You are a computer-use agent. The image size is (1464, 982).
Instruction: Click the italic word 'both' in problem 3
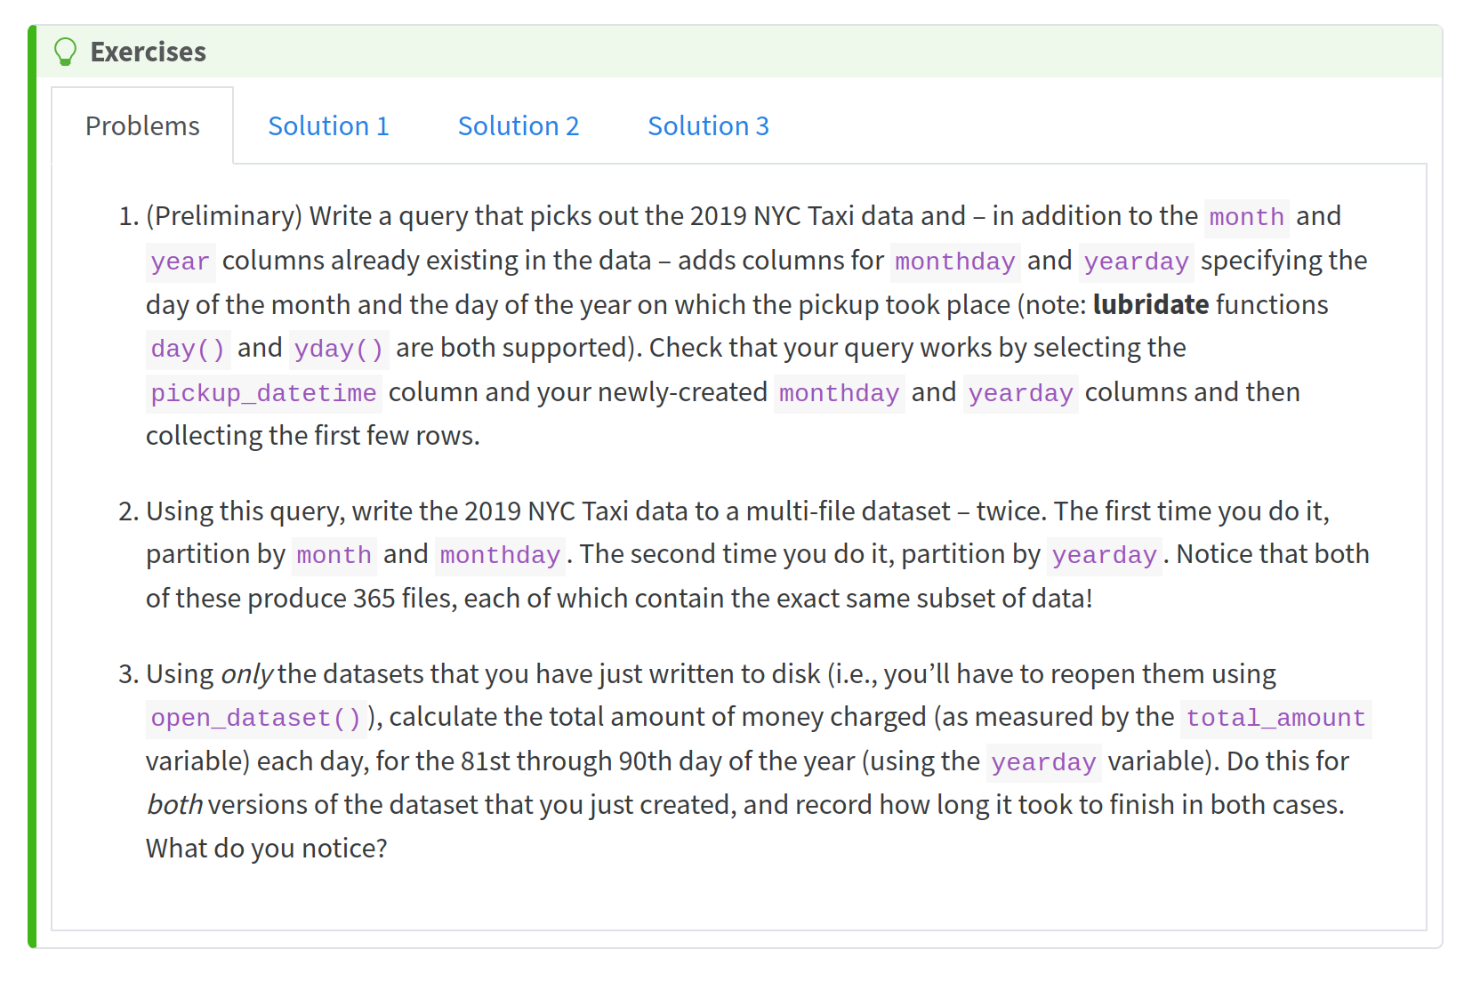(x=174, y=805)
